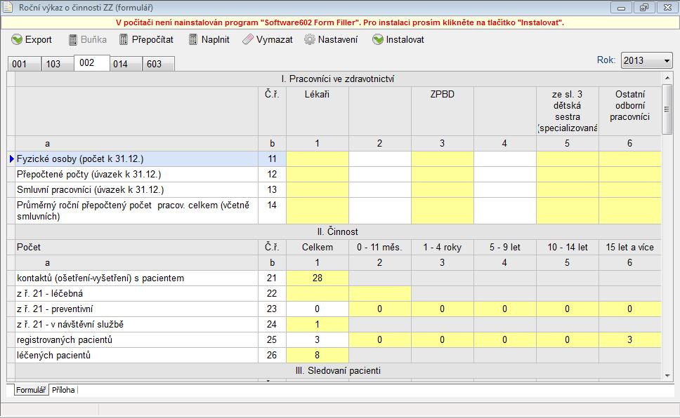The image size is (680, 418).
Task: Click the Export green arrow icon
Action: pos(16,39)
